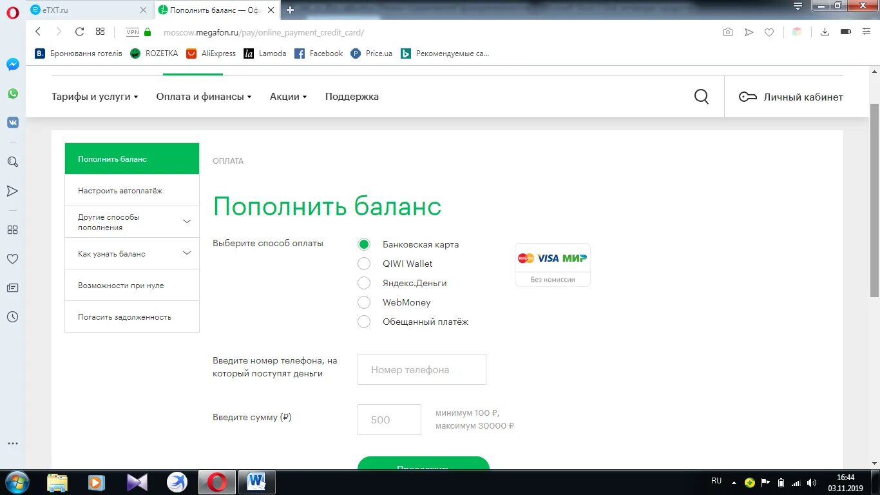Open the sidebar news icon
Viewport: 880px width, 495px height.
click(13, 288)
